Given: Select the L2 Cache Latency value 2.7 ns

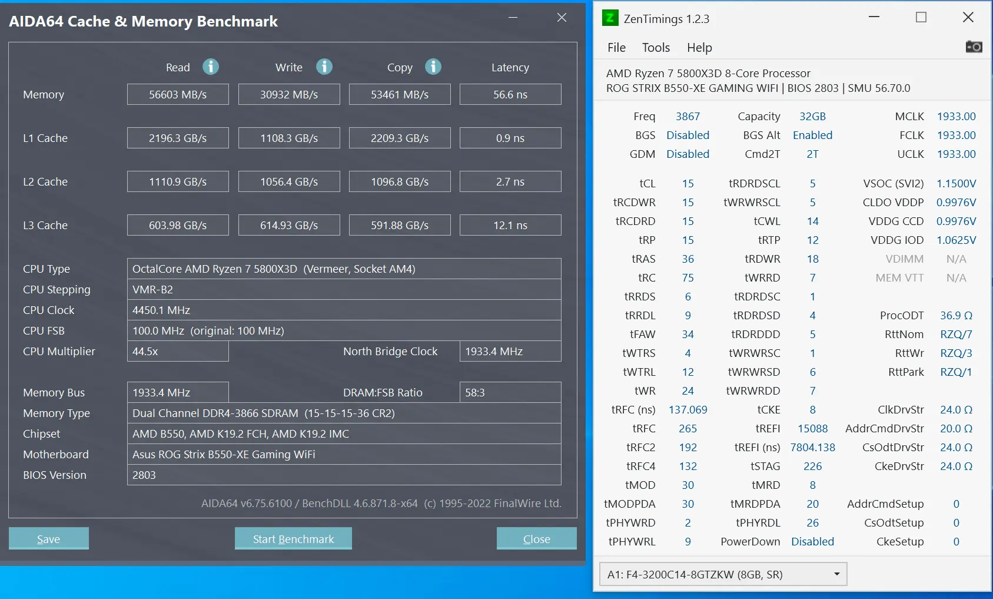Looking at the screenshot, I should (510, 181).
